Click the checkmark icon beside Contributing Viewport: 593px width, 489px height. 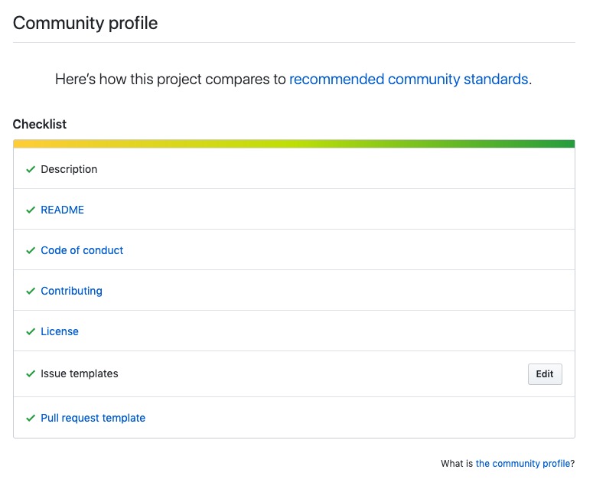click(x=31, y=291)
